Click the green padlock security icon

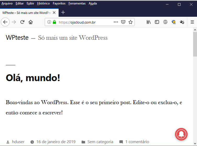54,22
